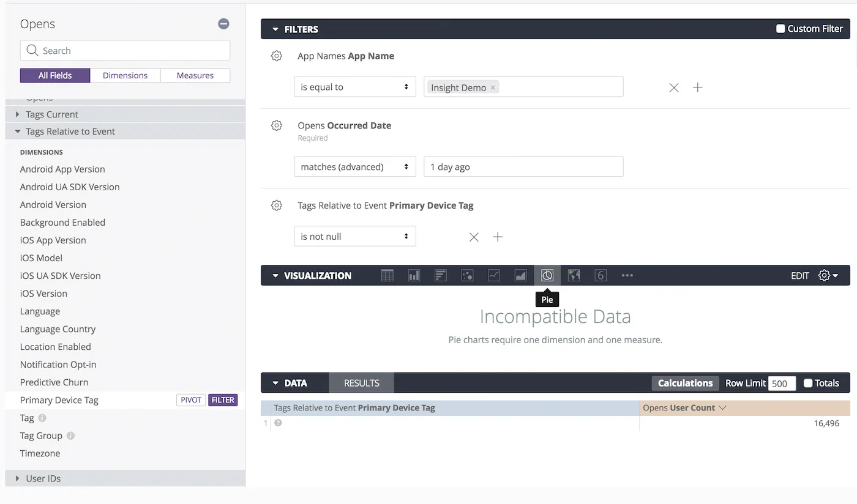The width and height of the screenshot is (857, 504).
Task: Click the Calculations button in the Data bar
Action: click(x=684, y=383)
